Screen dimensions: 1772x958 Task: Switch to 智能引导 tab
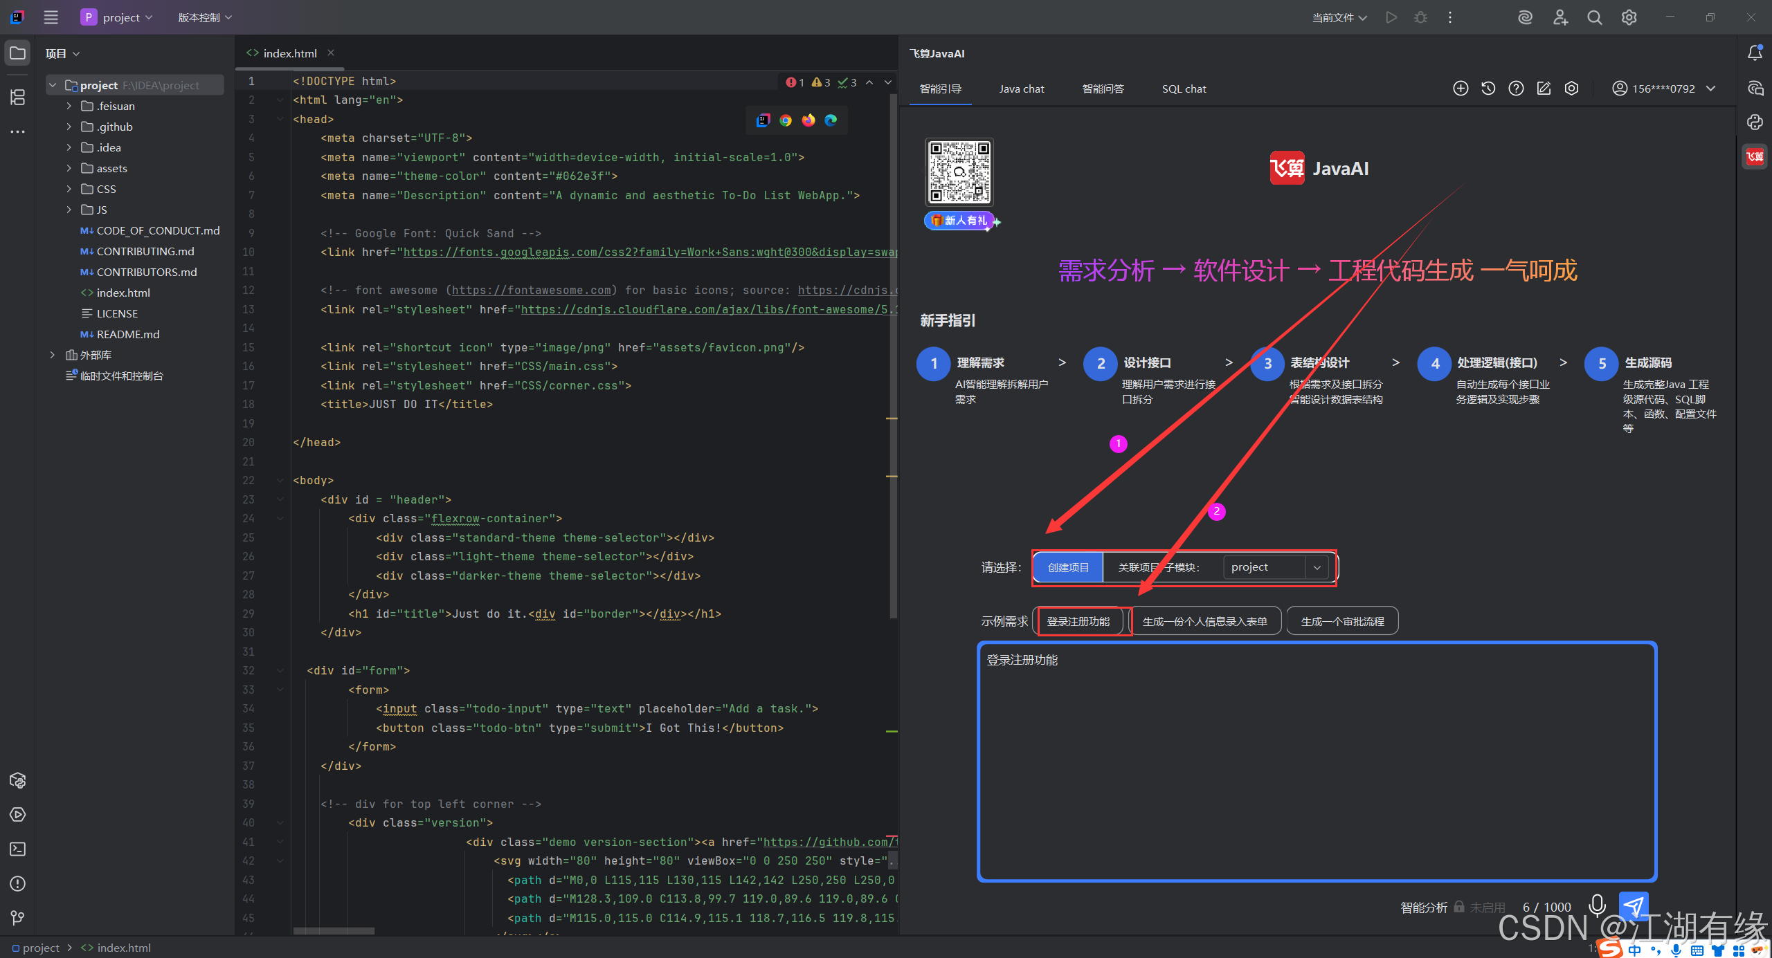940,89
